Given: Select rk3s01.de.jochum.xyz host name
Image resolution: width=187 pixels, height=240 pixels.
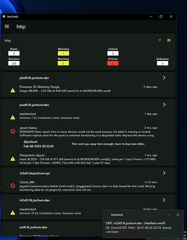Looking at the screenshot, I should point(35,173).
